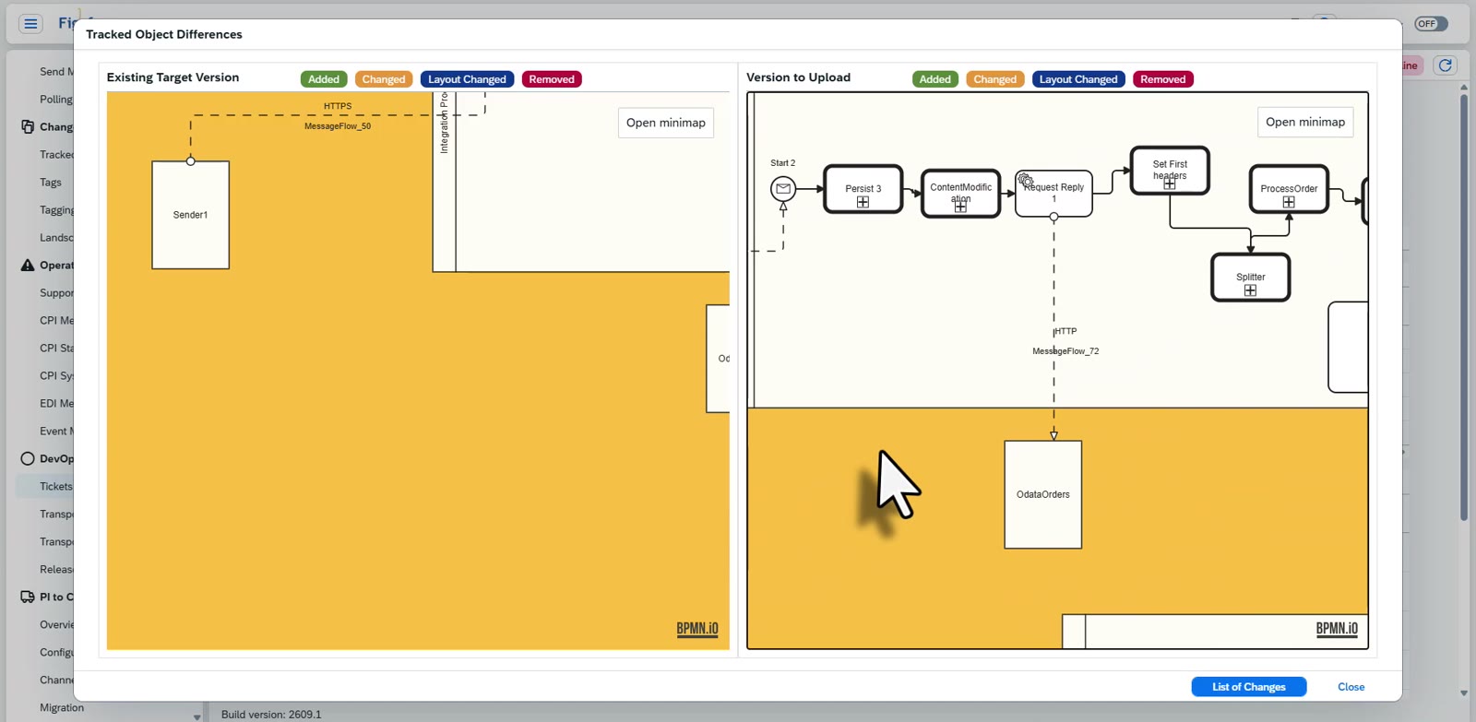Click the plus marker on ProcessOrder

tap(1289, 202)
